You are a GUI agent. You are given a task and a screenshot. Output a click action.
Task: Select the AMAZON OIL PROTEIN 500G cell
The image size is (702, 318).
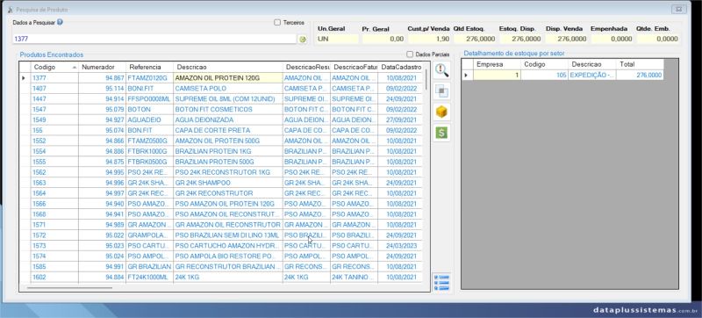(228, 141)
